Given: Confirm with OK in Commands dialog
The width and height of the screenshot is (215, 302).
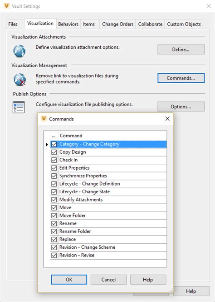Looking at the screenshot, I should point(69,279).
